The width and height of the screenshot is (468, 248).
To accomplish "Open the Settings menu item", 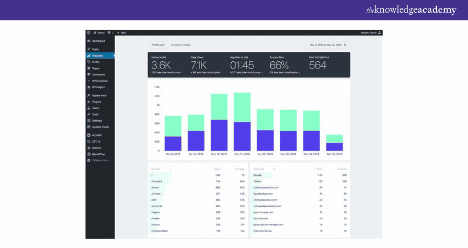I will pos(97,120).
